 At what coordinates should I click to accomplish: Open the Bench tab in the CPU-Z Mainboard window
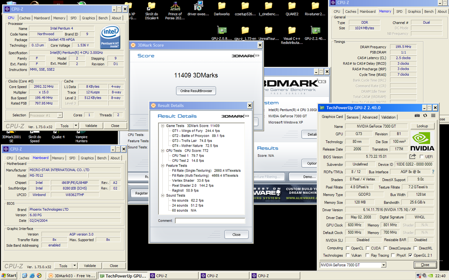coord(102,158)
